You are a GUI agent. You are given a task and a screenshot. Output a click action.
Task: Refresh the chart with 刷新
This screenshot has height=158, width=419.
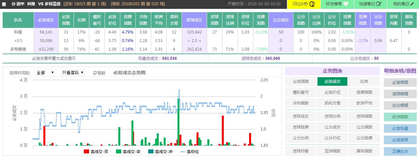(99, 73)
